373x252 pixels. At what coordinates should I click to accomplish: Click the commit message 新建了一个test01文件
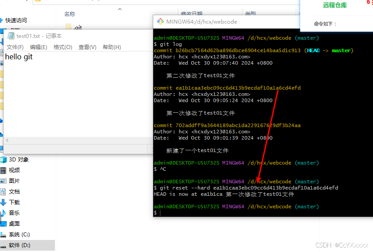[197, 151]
